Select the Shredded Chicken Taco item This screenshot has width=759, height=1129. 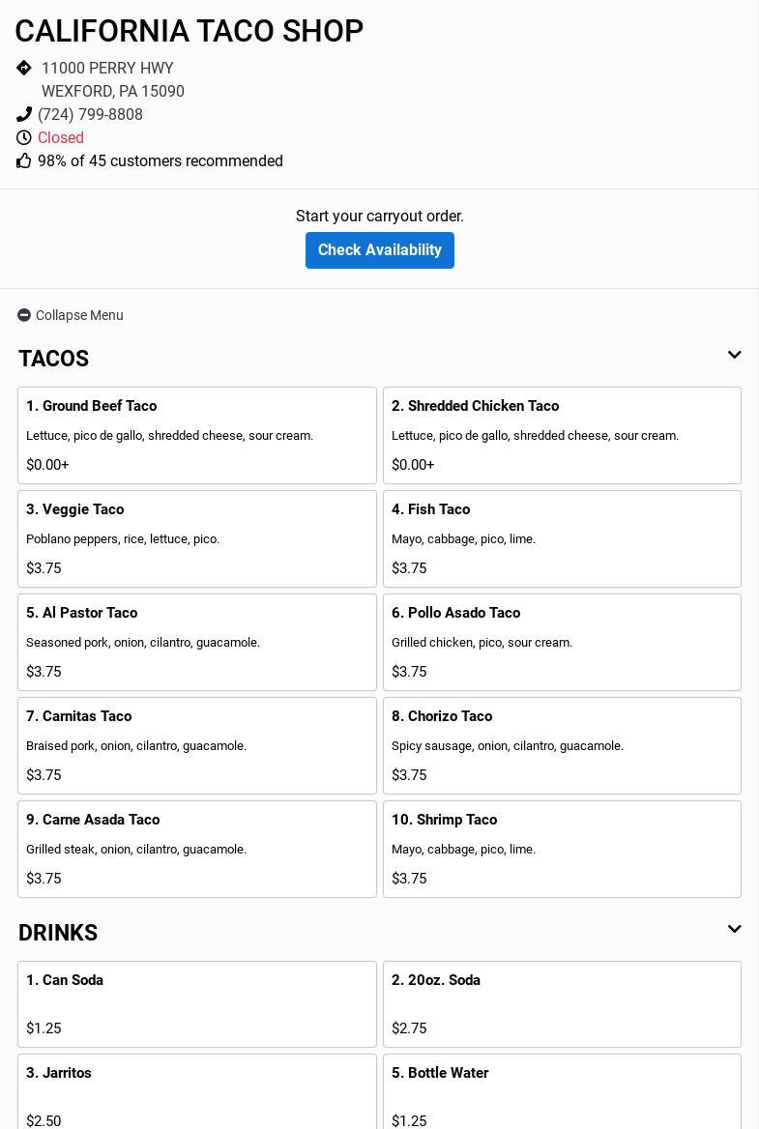pyautogui.click(x=562, y=435)
